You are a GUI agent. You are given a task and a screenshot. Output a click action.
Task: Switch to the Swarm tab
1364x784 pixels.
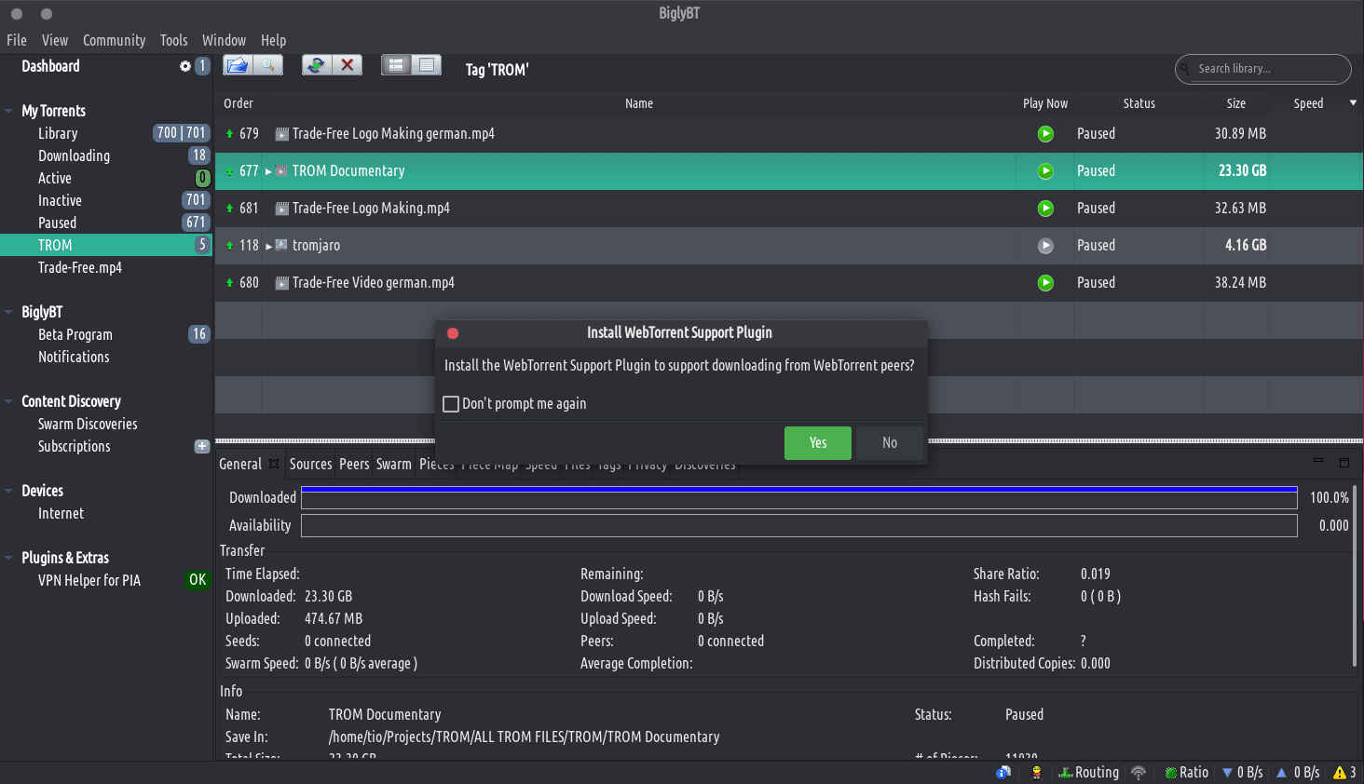(394, 464)
